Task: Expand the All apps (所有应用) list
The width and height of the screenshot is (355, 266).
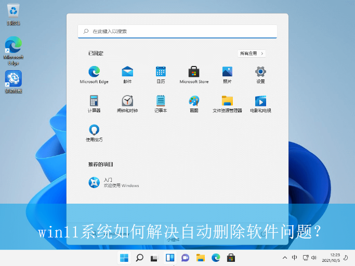Action: (x=252, y=54)
